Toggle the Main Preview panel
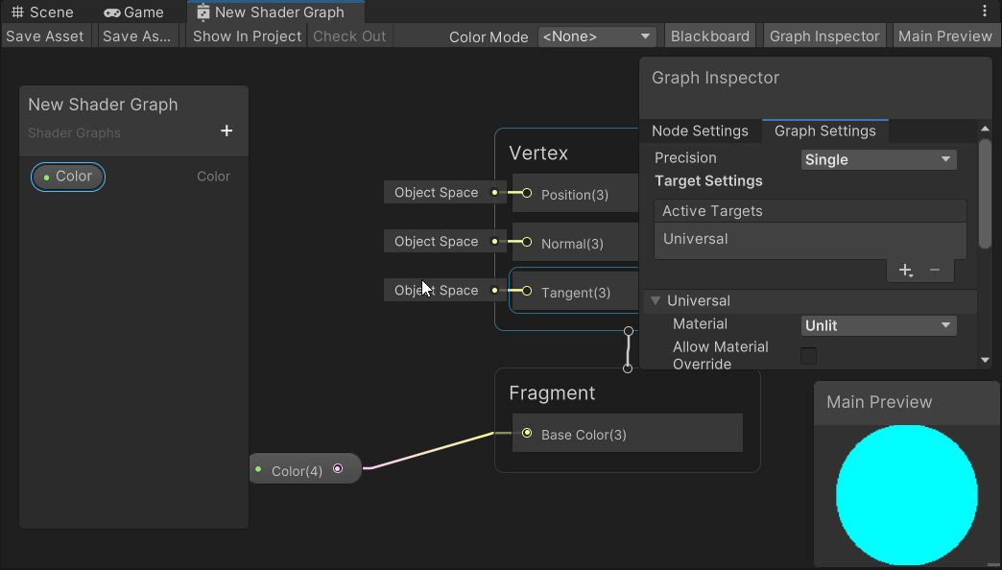The height and width of the screenshot is (570, 1002). [x=944, y=36]
